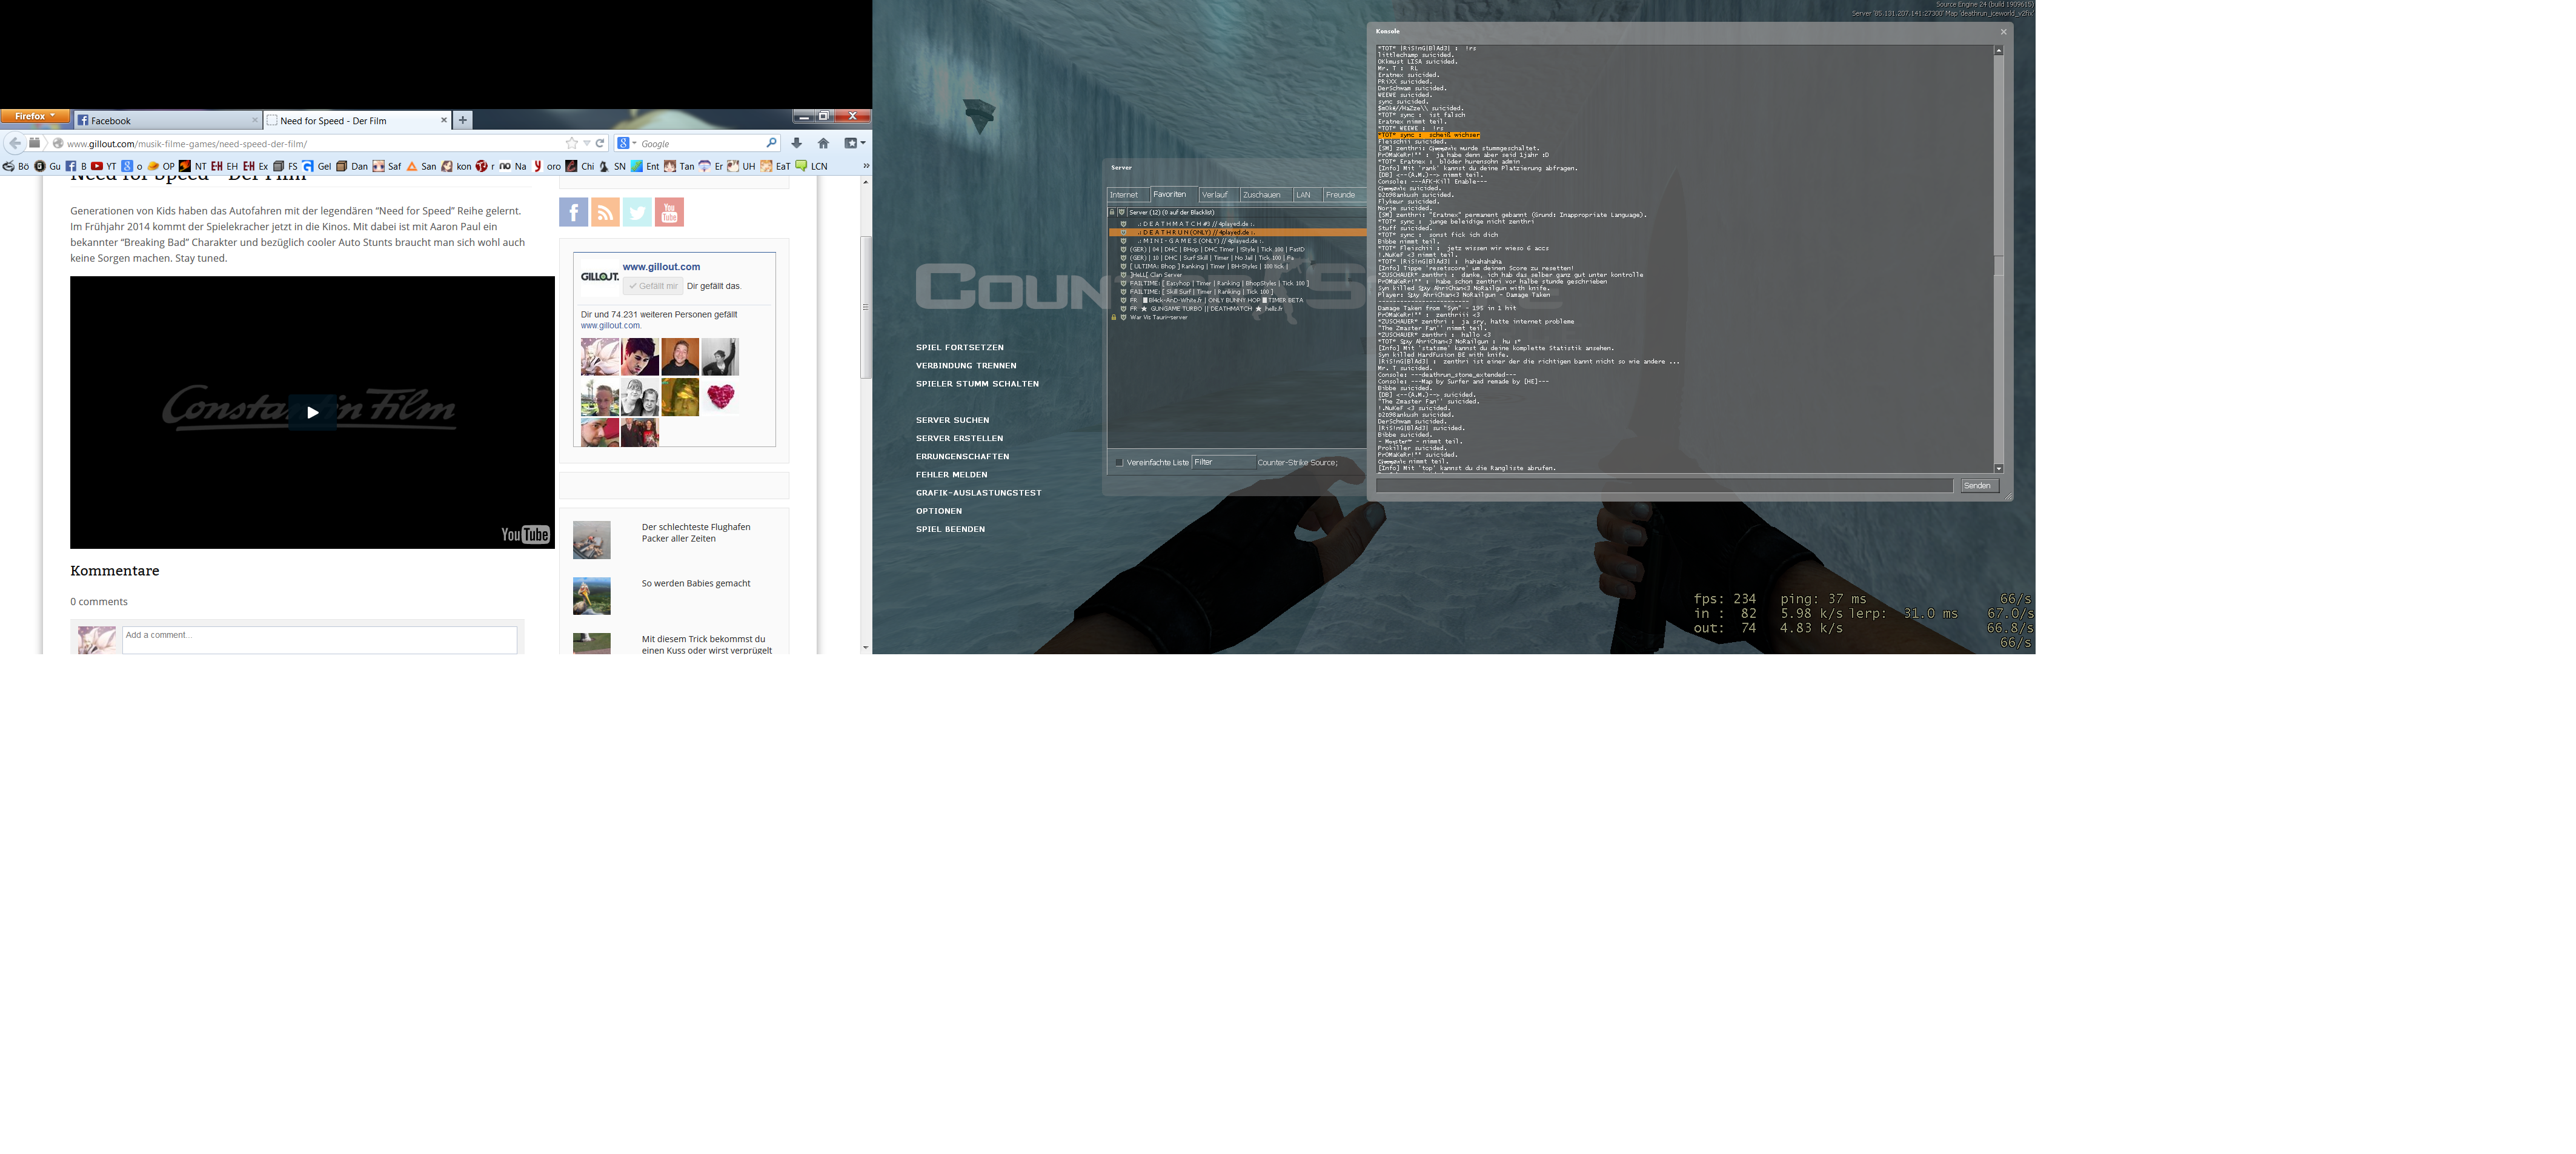Switch to Need for Speed - Der Film tab
Image resolution: width=2576 pixels, height=1154 pixels.
[358, 120]
